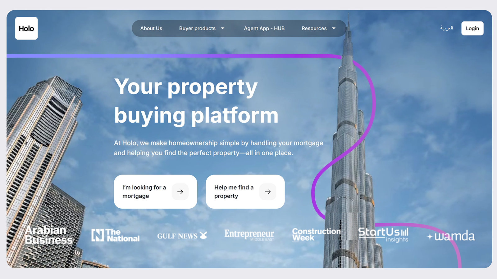Click the arrow icon on the find property card
The image size is (497, 279).
268,192
